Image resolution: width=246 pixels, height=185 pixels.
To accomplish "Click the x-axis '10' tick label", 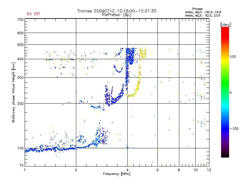I will [x=195, y=170].
